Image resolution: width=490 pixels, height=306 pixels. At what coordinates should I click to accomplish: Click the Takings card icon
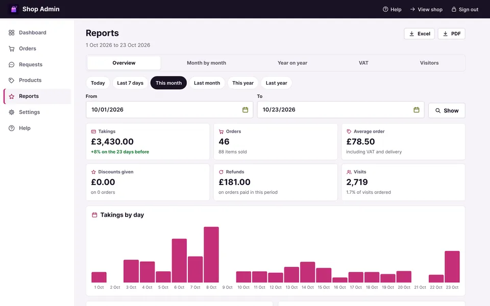click(93, 132)
